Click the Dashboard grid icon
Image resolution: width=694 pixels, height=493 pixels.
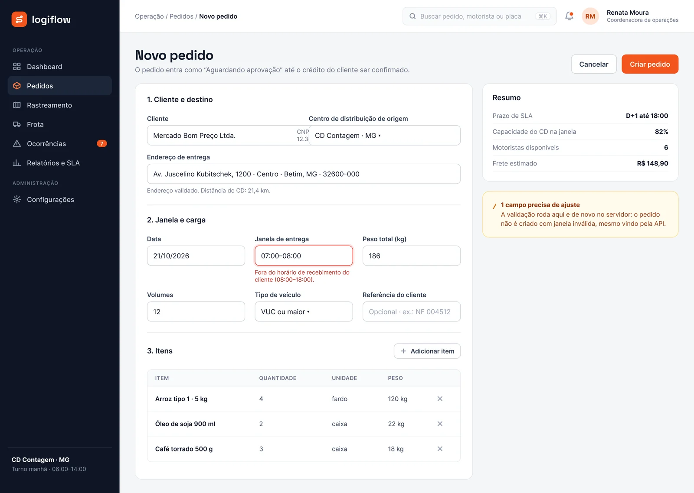17,66
